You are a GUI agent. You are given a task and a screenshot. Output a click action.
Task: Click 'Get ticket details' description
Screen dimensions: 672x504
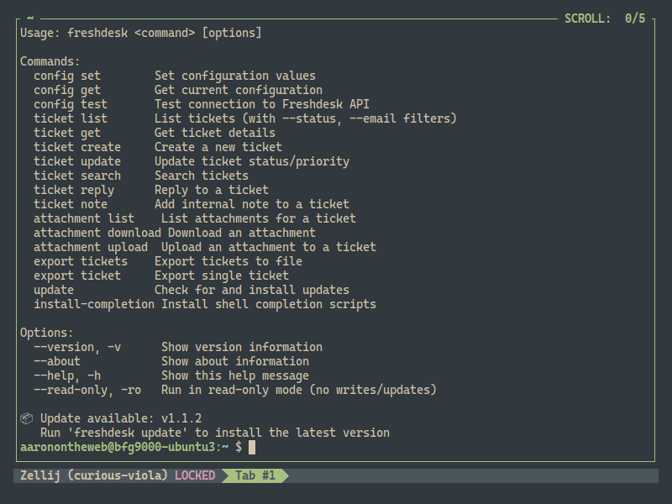[x=215, y=133]
